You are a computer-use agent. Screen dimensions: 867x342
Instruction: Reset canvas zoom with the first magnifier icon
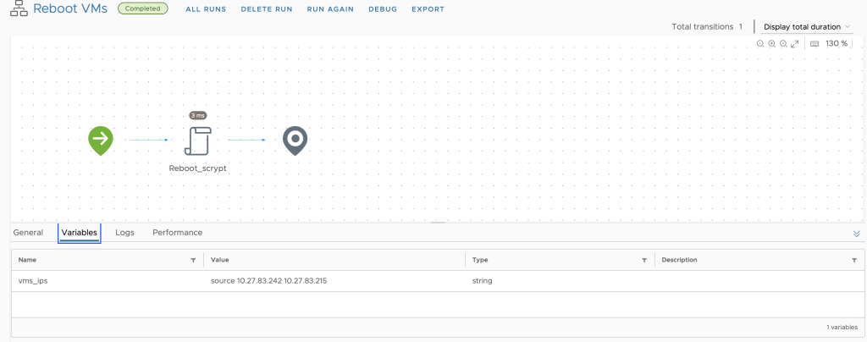760,44
